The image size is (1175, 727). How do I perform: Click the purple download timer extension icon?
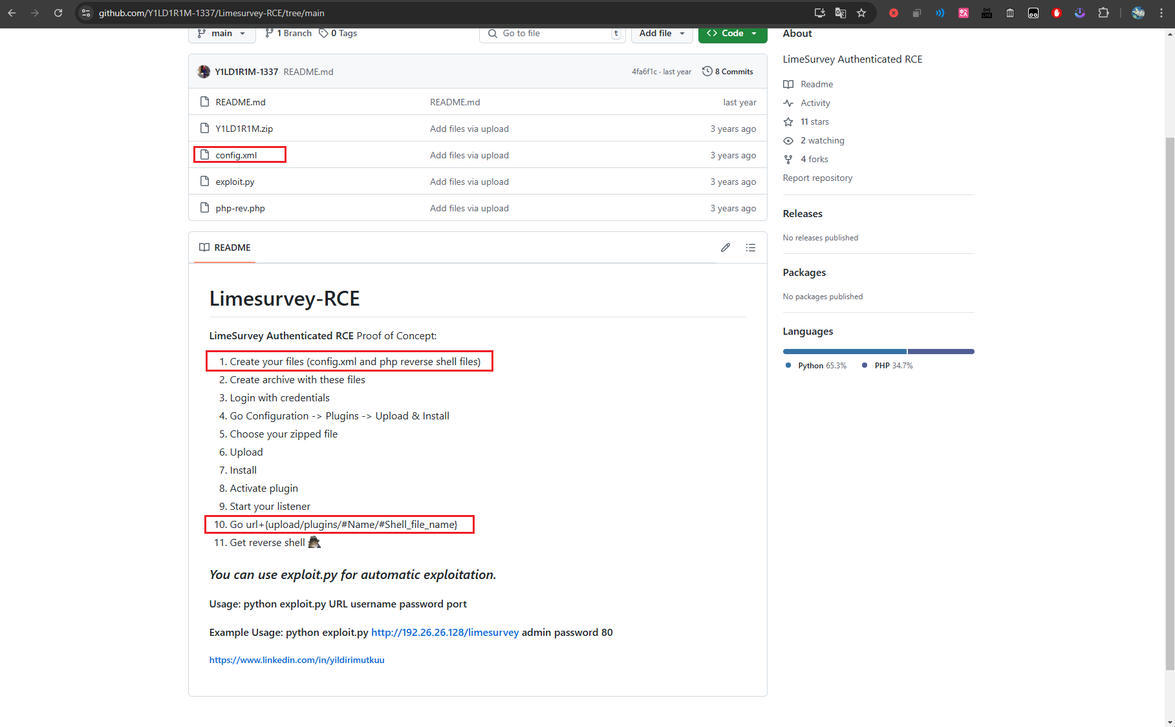click(1080, 13)
